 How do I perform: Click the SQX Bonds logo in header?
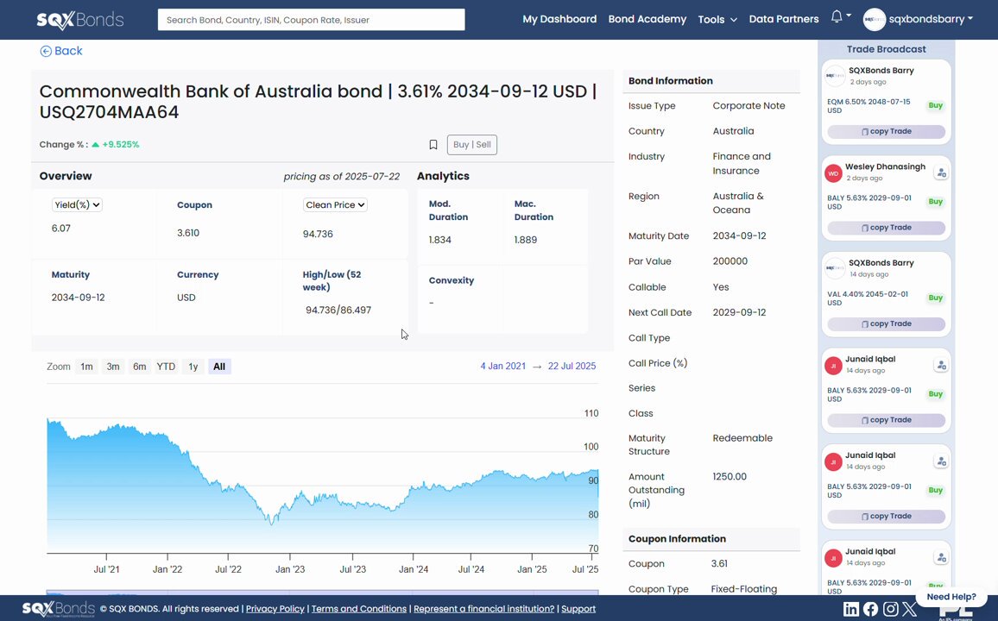[80, 20]
